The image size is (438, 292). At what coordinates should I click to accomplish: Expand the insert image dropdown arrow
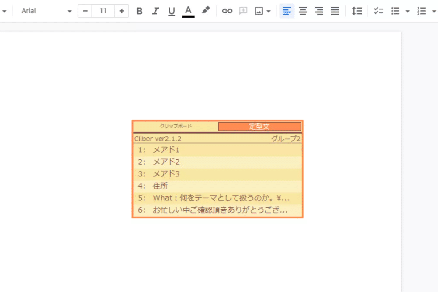(268, 12)
